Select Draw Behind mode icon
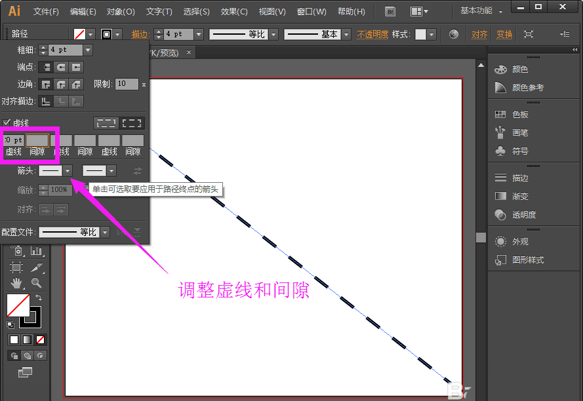 pyautogui.click(x=27, y=356)
